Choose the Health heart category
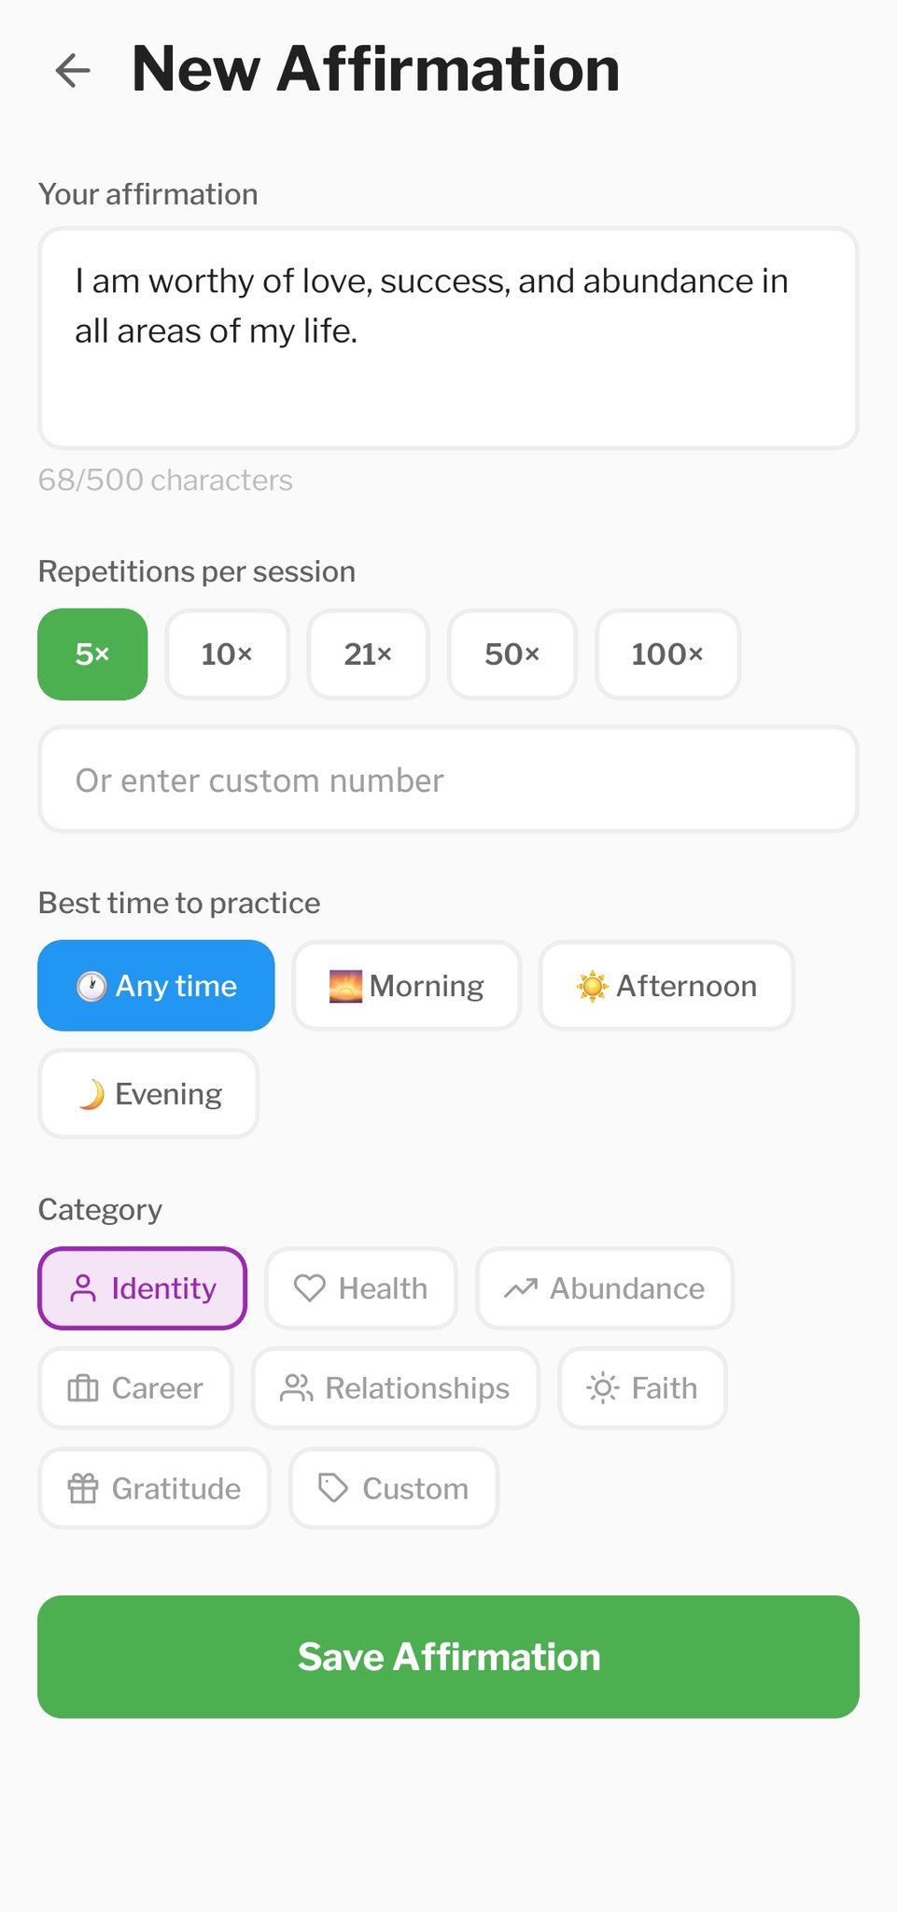 [x=361, y=1288]
